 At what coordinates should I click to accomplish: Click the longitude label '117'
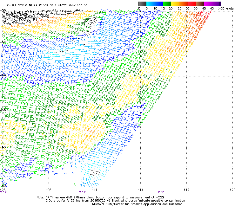click(x=186, y=190)
